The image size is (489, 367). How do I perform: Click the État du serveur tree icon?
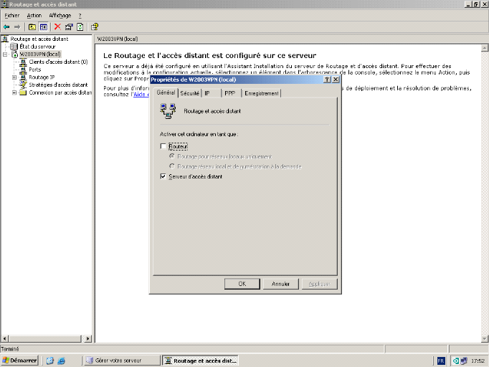[x=14, y=47]
